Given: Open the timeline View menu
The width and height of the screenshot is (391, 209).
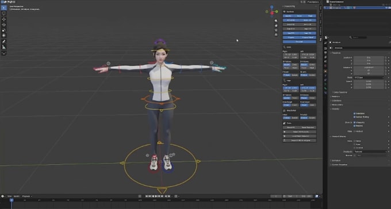Looking at the screenshot, I should point(9,196).
